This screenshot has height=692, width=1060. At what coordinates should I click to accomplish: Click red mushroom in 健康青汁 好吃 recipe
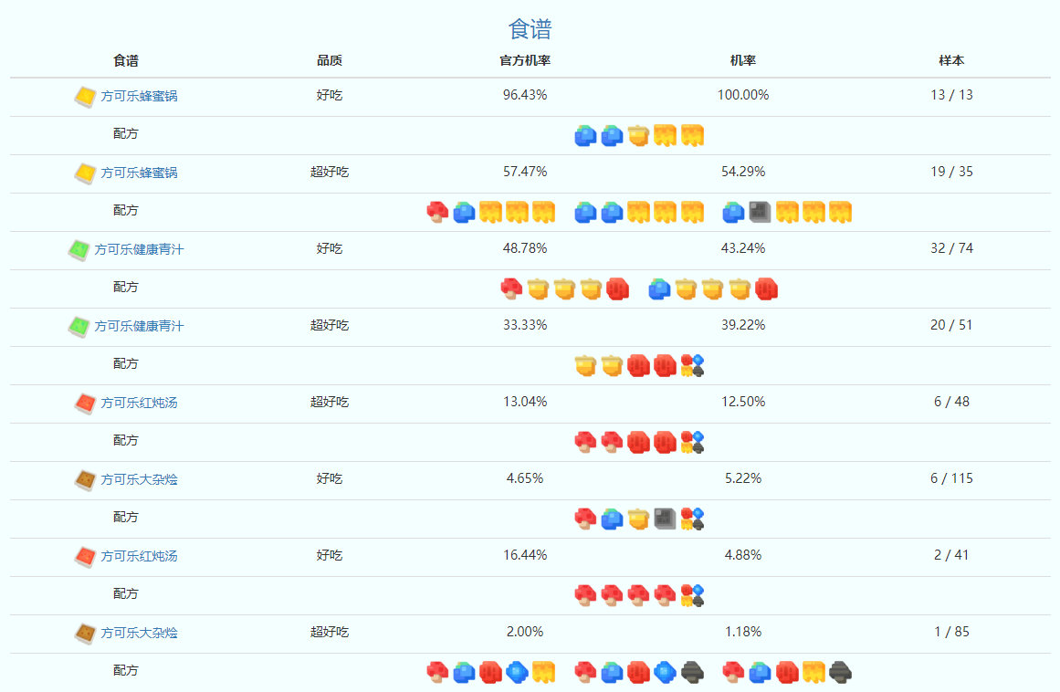[511, 288]
